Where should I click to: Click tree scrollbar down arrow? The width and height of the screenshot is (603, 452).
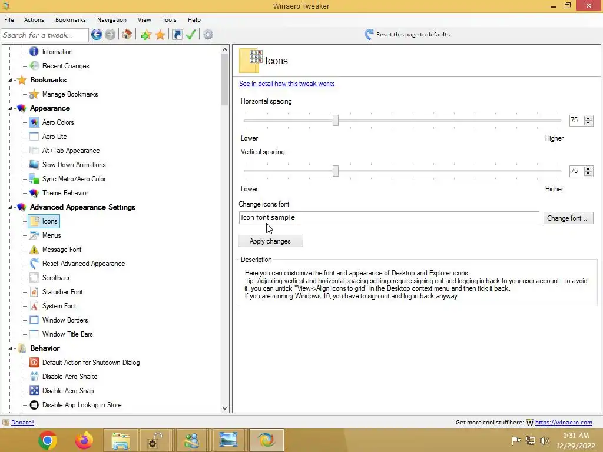(224, 408)
